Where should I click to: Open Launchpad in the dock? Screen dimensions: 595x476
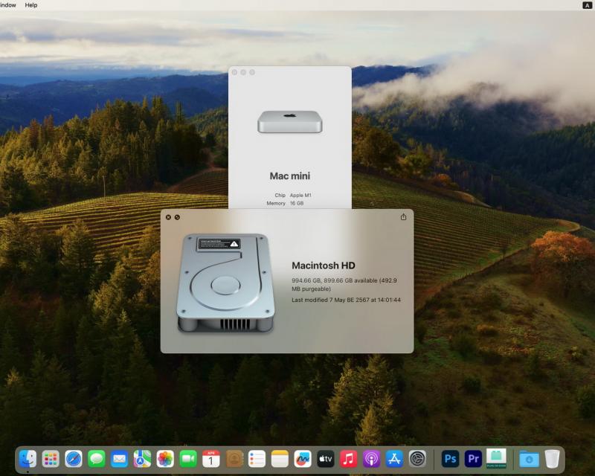pyautogui.click(x=51, y=459)
